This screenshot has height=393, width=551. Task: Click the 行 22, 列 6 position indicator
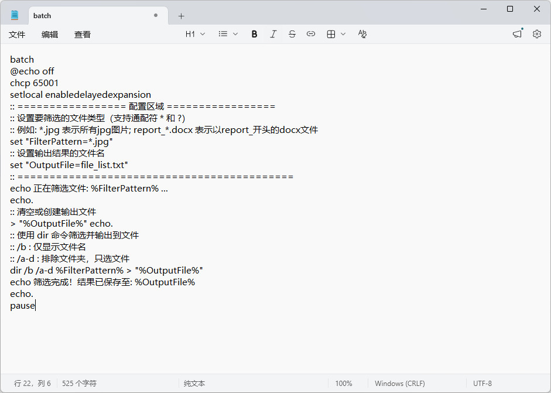(x=32, y=383)
